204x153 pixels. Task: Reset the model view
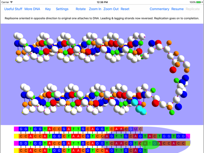tap(125, 9)
